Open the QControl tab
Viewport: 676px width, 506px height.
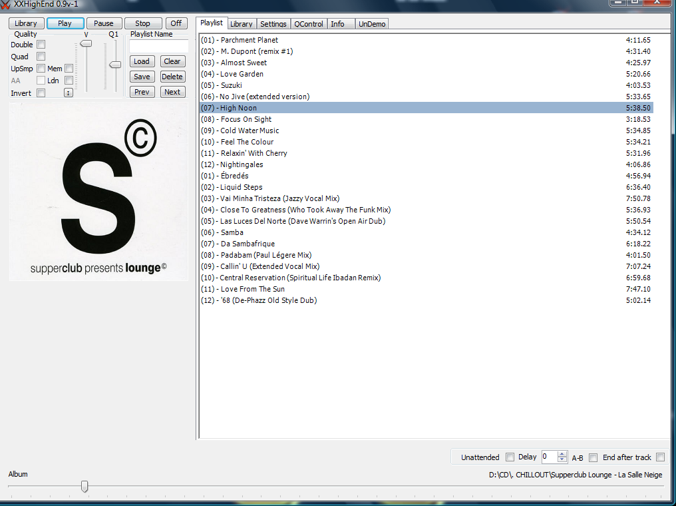pos(309,24)
